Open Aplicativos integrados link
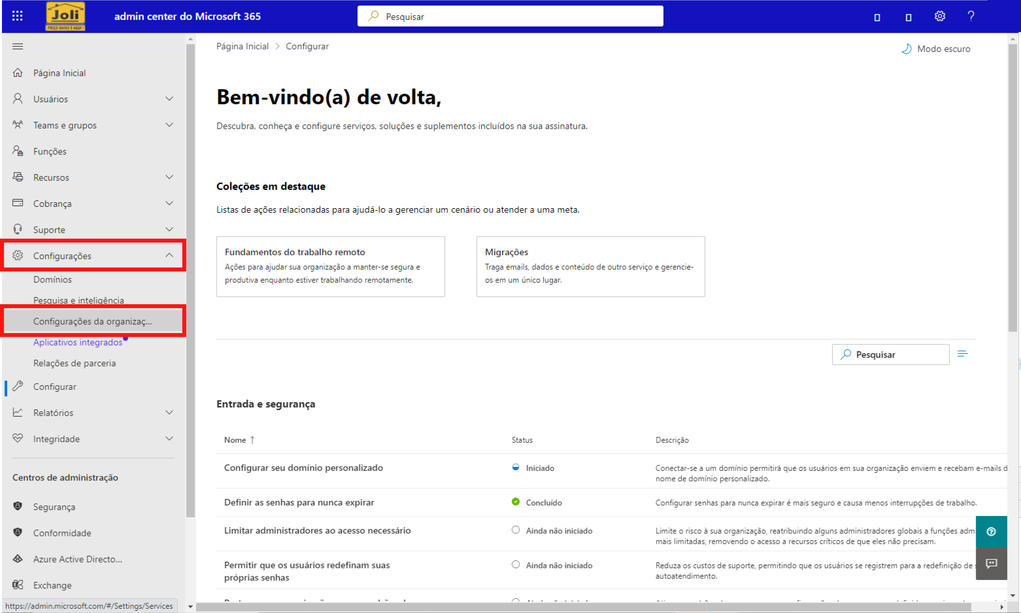The image size is (1021, 613). click(x=78, y=342)
